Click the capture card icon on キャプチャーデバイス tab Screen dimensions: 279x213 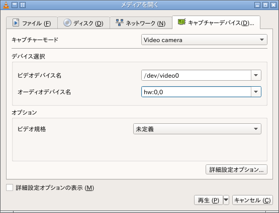[x=181, y=22]
